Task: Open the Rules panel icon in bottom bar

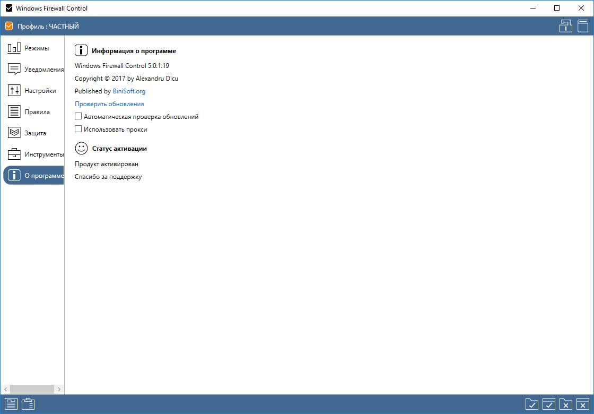Action: tap(11, 404)
